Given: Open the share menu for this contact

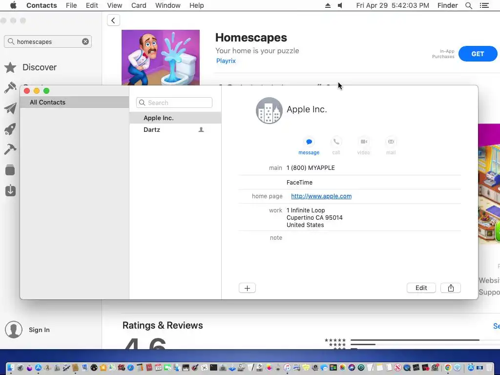Looking at the screenshot, I should (451, 288).
